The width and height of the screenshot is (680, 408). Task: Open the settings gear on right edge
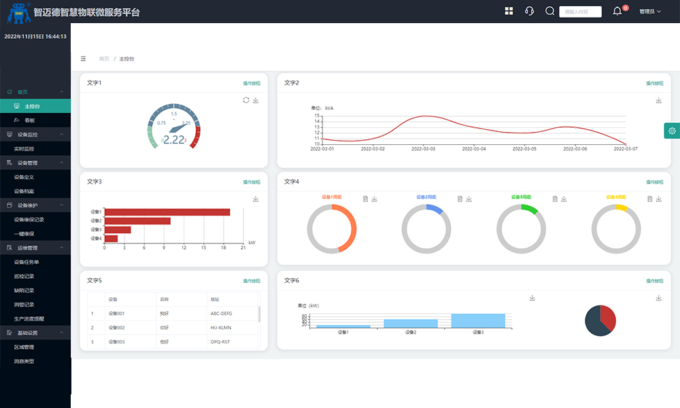[672, 131]
